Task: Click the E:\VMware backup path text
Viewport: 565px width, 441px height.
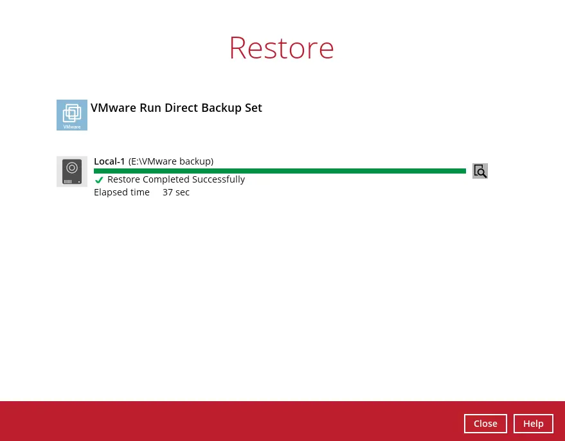Action: (x=171, y=161)
